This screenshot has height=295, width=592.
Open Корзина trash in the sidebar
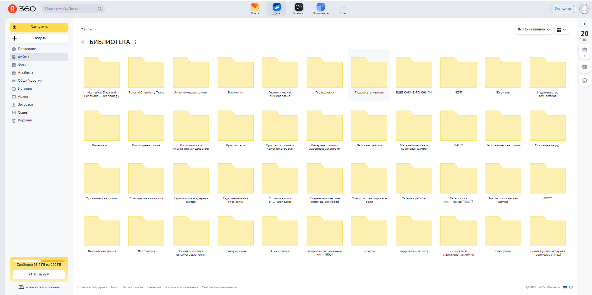39,120
